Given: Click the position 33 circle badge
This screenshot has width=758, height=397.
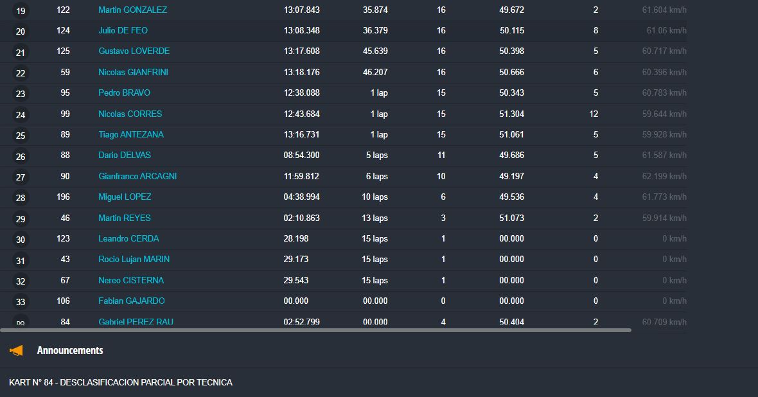Looking at the screenshot, I should pyautogui.click(x=21, y=302).
